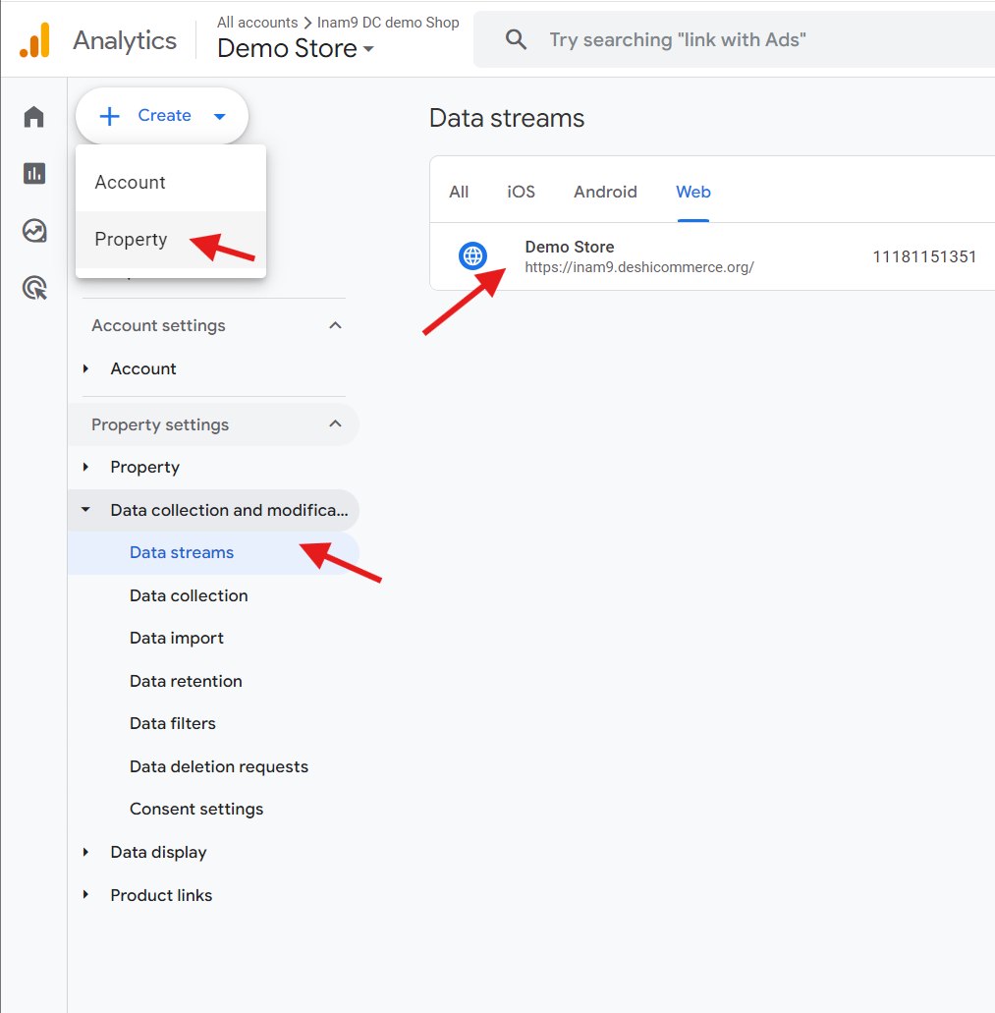
Task: Open the Consent settings link
Action: [196, 809]
